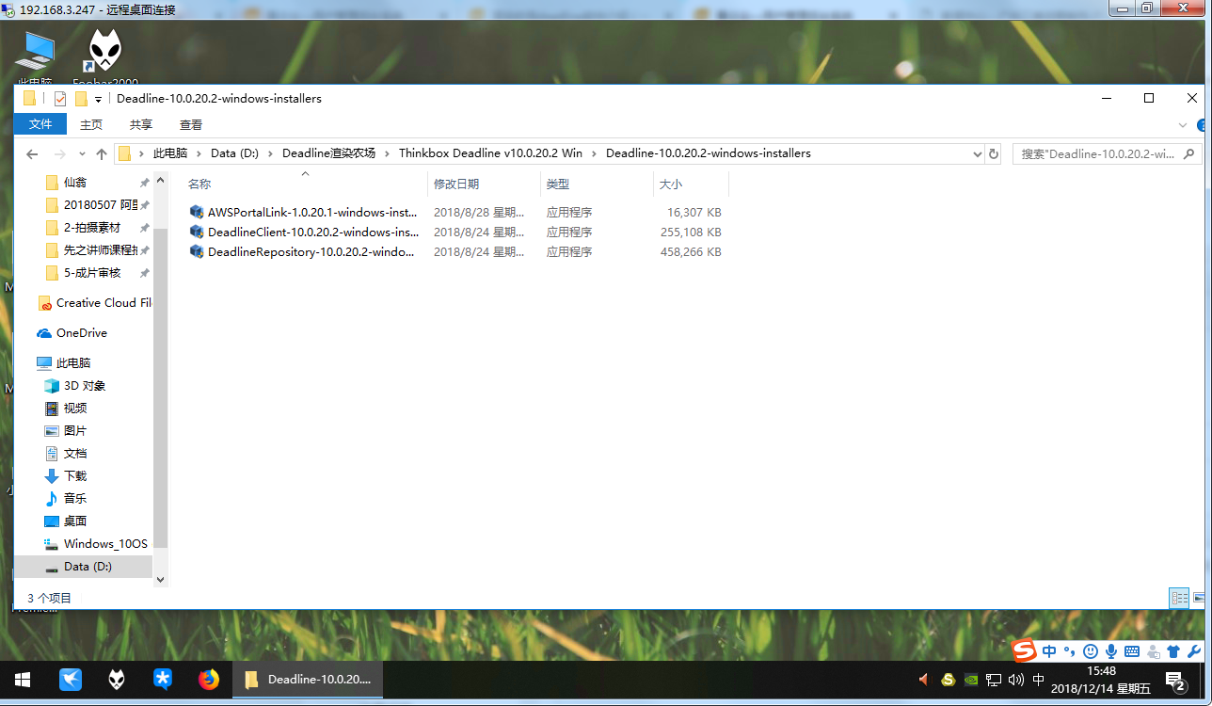
Task: Click the Thinkbox Deadline v10.0.20.2 Win breadcrumb
Action: [x=490, y=153]
